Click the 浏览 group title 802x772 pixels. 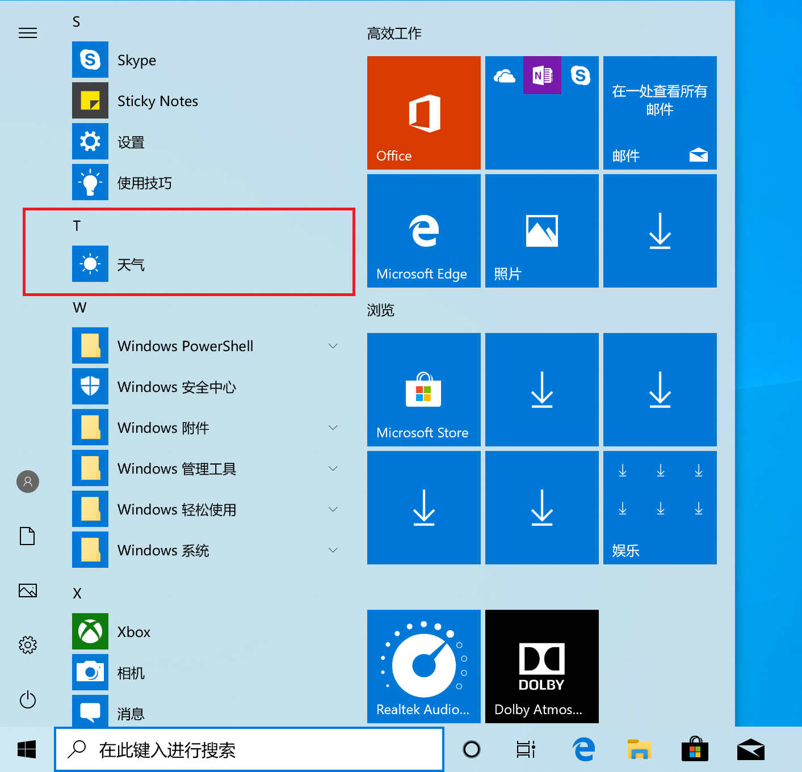[380, 310]
